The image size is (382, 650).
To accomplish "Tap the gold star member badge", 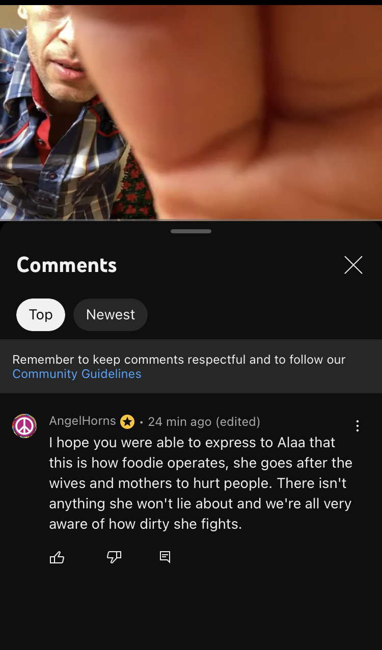I will pos(127,422).
